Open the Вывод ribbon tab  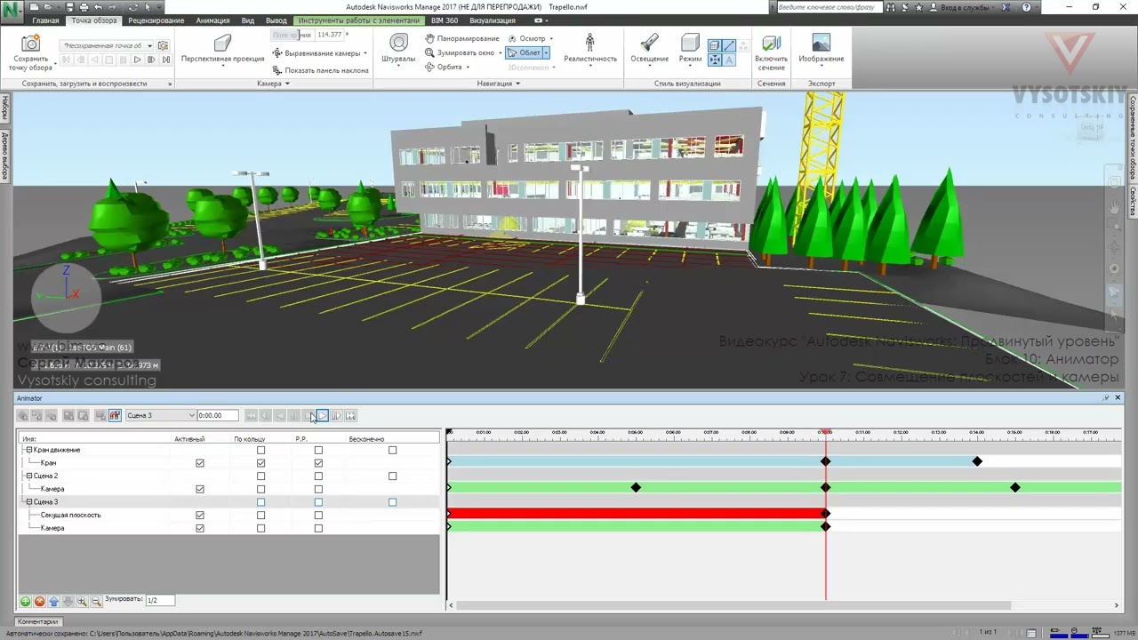276,20
